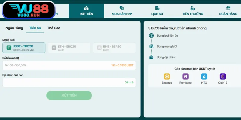
Task: Switch to the Thẻ Cào sub-tab
Action: [x=54, y=28]
